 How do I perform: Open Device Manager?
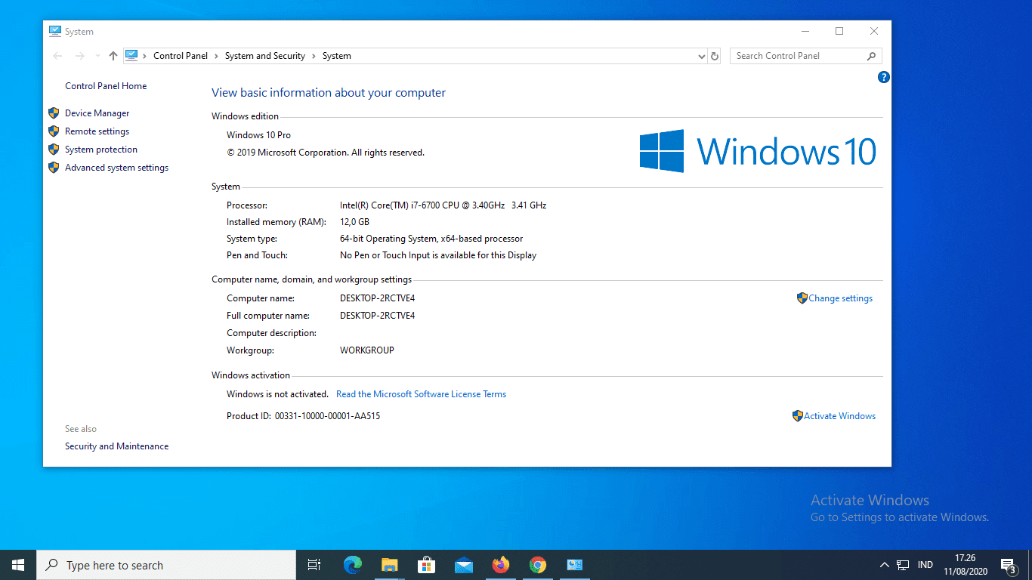[x=97, y=113]
